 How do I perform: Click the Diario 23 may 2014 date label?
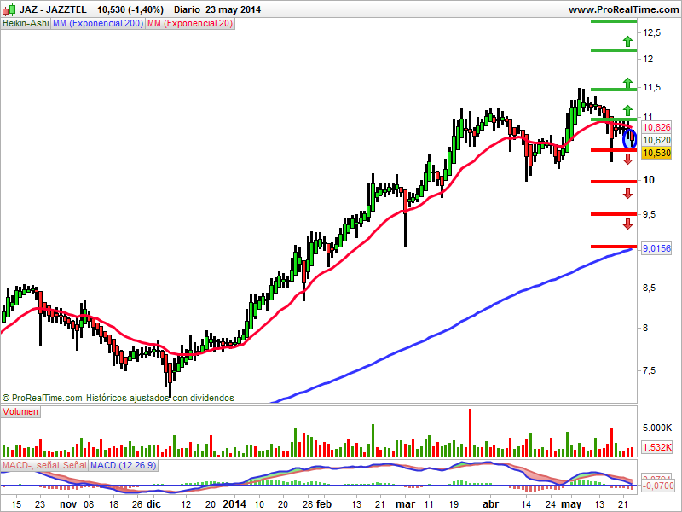click(217, 9)
